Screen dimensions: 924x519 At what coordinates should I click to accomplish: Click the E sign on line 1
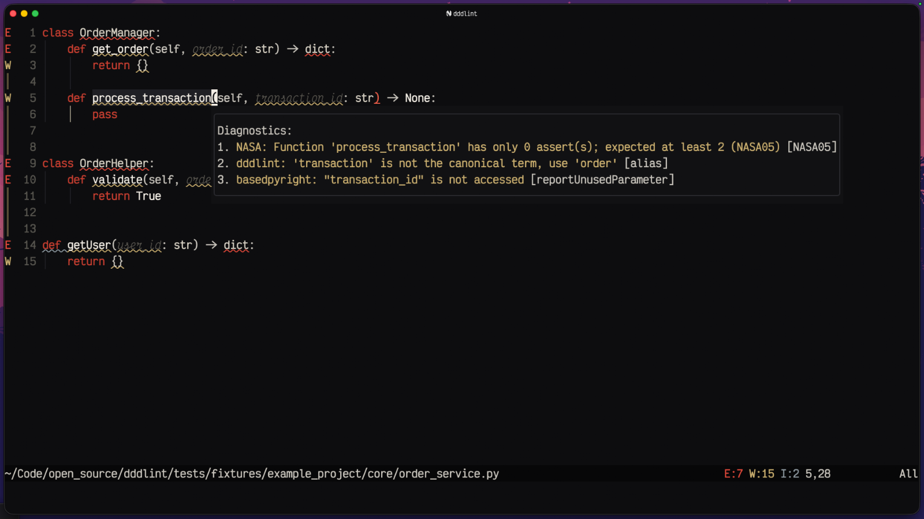(8, 33)
